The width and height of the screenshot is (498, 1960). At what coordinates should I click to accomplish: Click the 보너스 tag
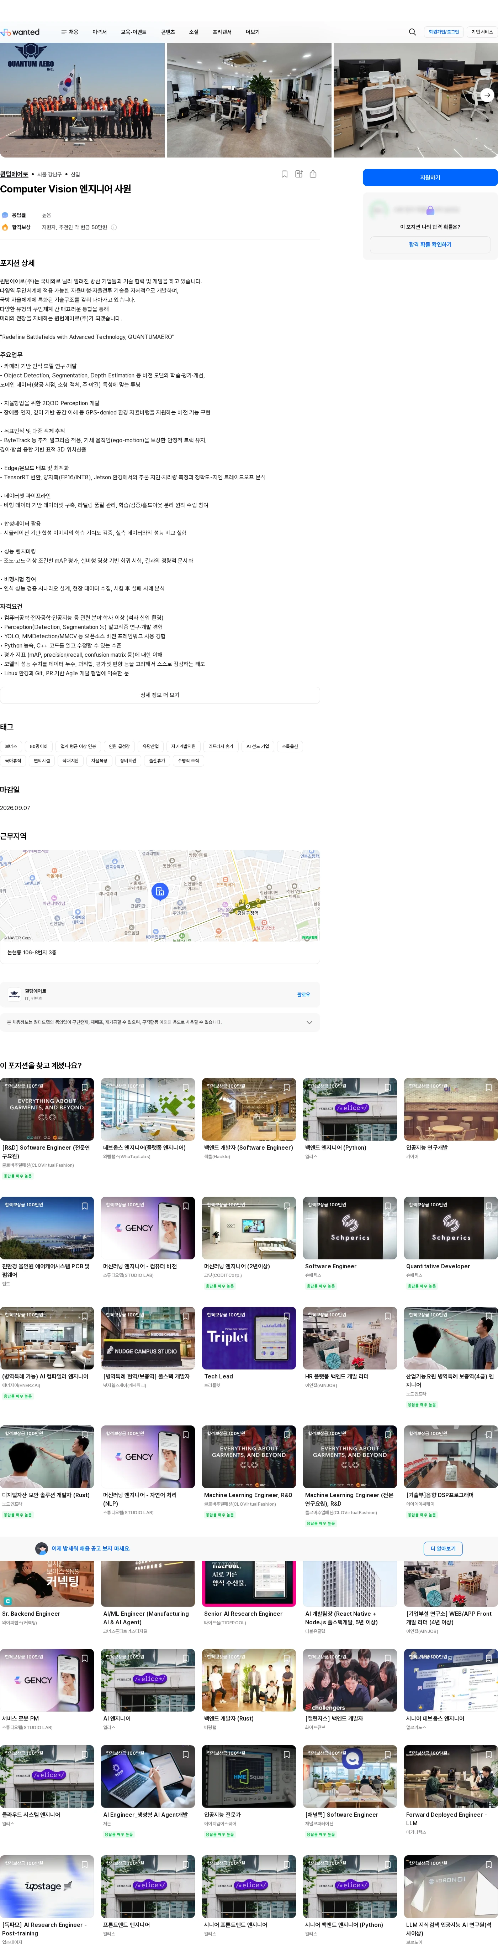tap(11, 747)
